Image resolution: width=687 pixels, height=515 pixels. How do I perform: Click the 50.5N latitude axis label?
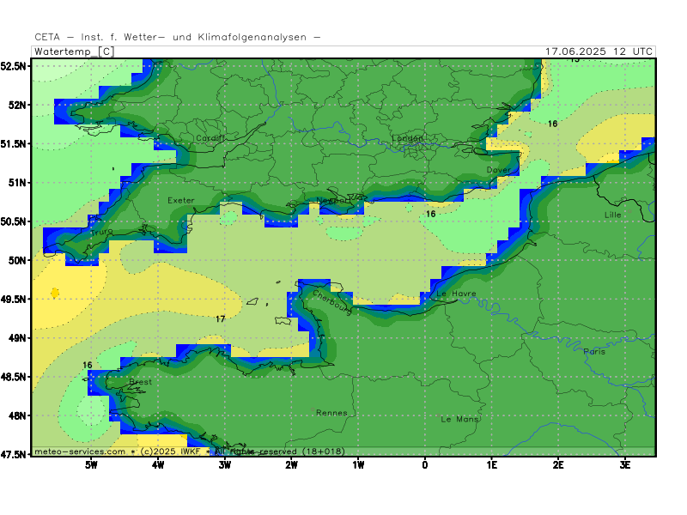point(13,221)
